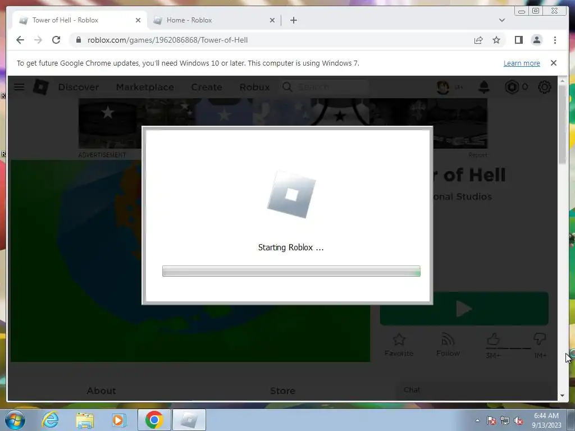Image resolution: width=575 pixels, height=431 pixels.
Task: Switch to the About tab
Action: (101, 391)
